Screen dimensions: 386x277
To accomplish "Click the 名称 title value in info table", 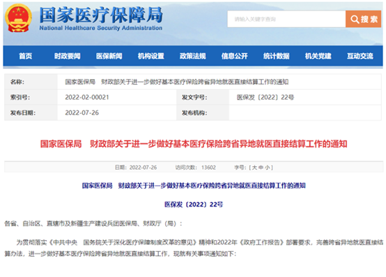I will point(177,82).
